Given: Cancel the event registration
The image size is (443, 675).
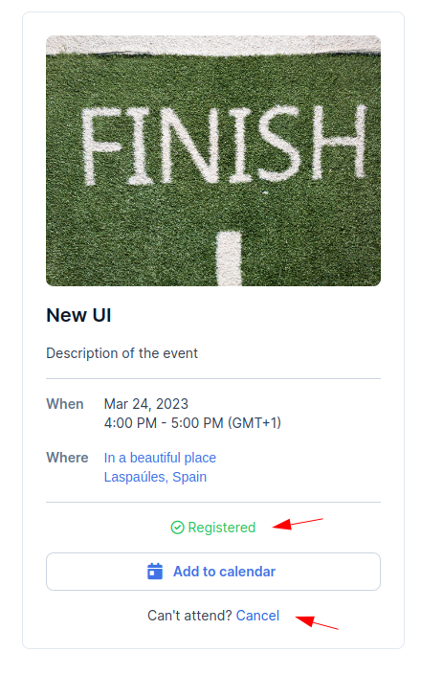Looking at the screenshot, I should (x=257, y=616).
